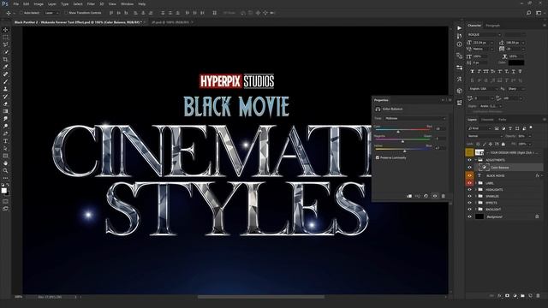
Task: Hide the Background layer
Action: click(469, 216)
